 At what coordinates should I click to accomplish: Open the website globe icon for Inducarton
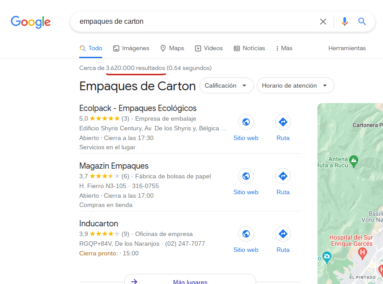(x=246, y=234)
